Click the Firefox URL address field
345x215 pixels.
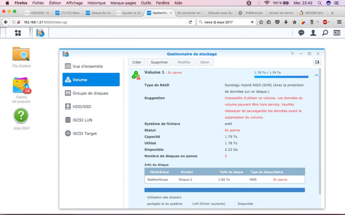click(x=104, y=22)
